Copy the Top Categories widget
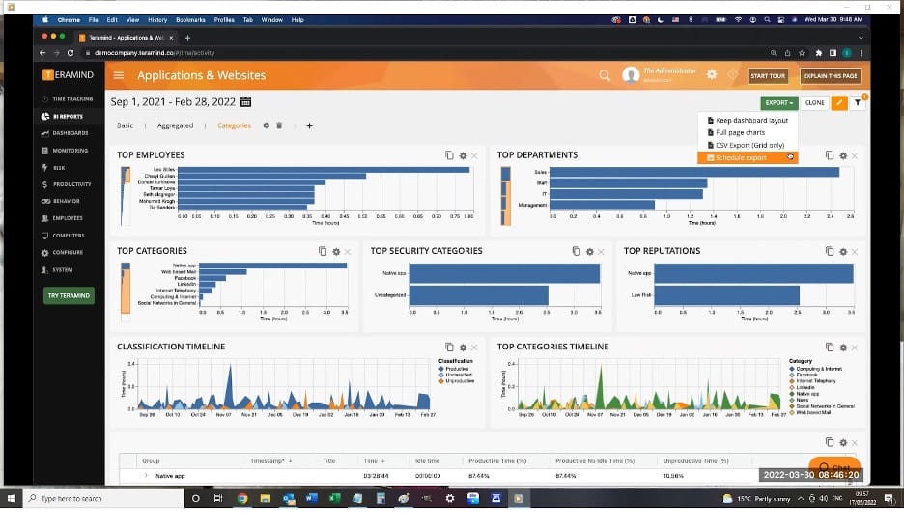The width and height of the screenshot is (904, 529). click(323, 251)
